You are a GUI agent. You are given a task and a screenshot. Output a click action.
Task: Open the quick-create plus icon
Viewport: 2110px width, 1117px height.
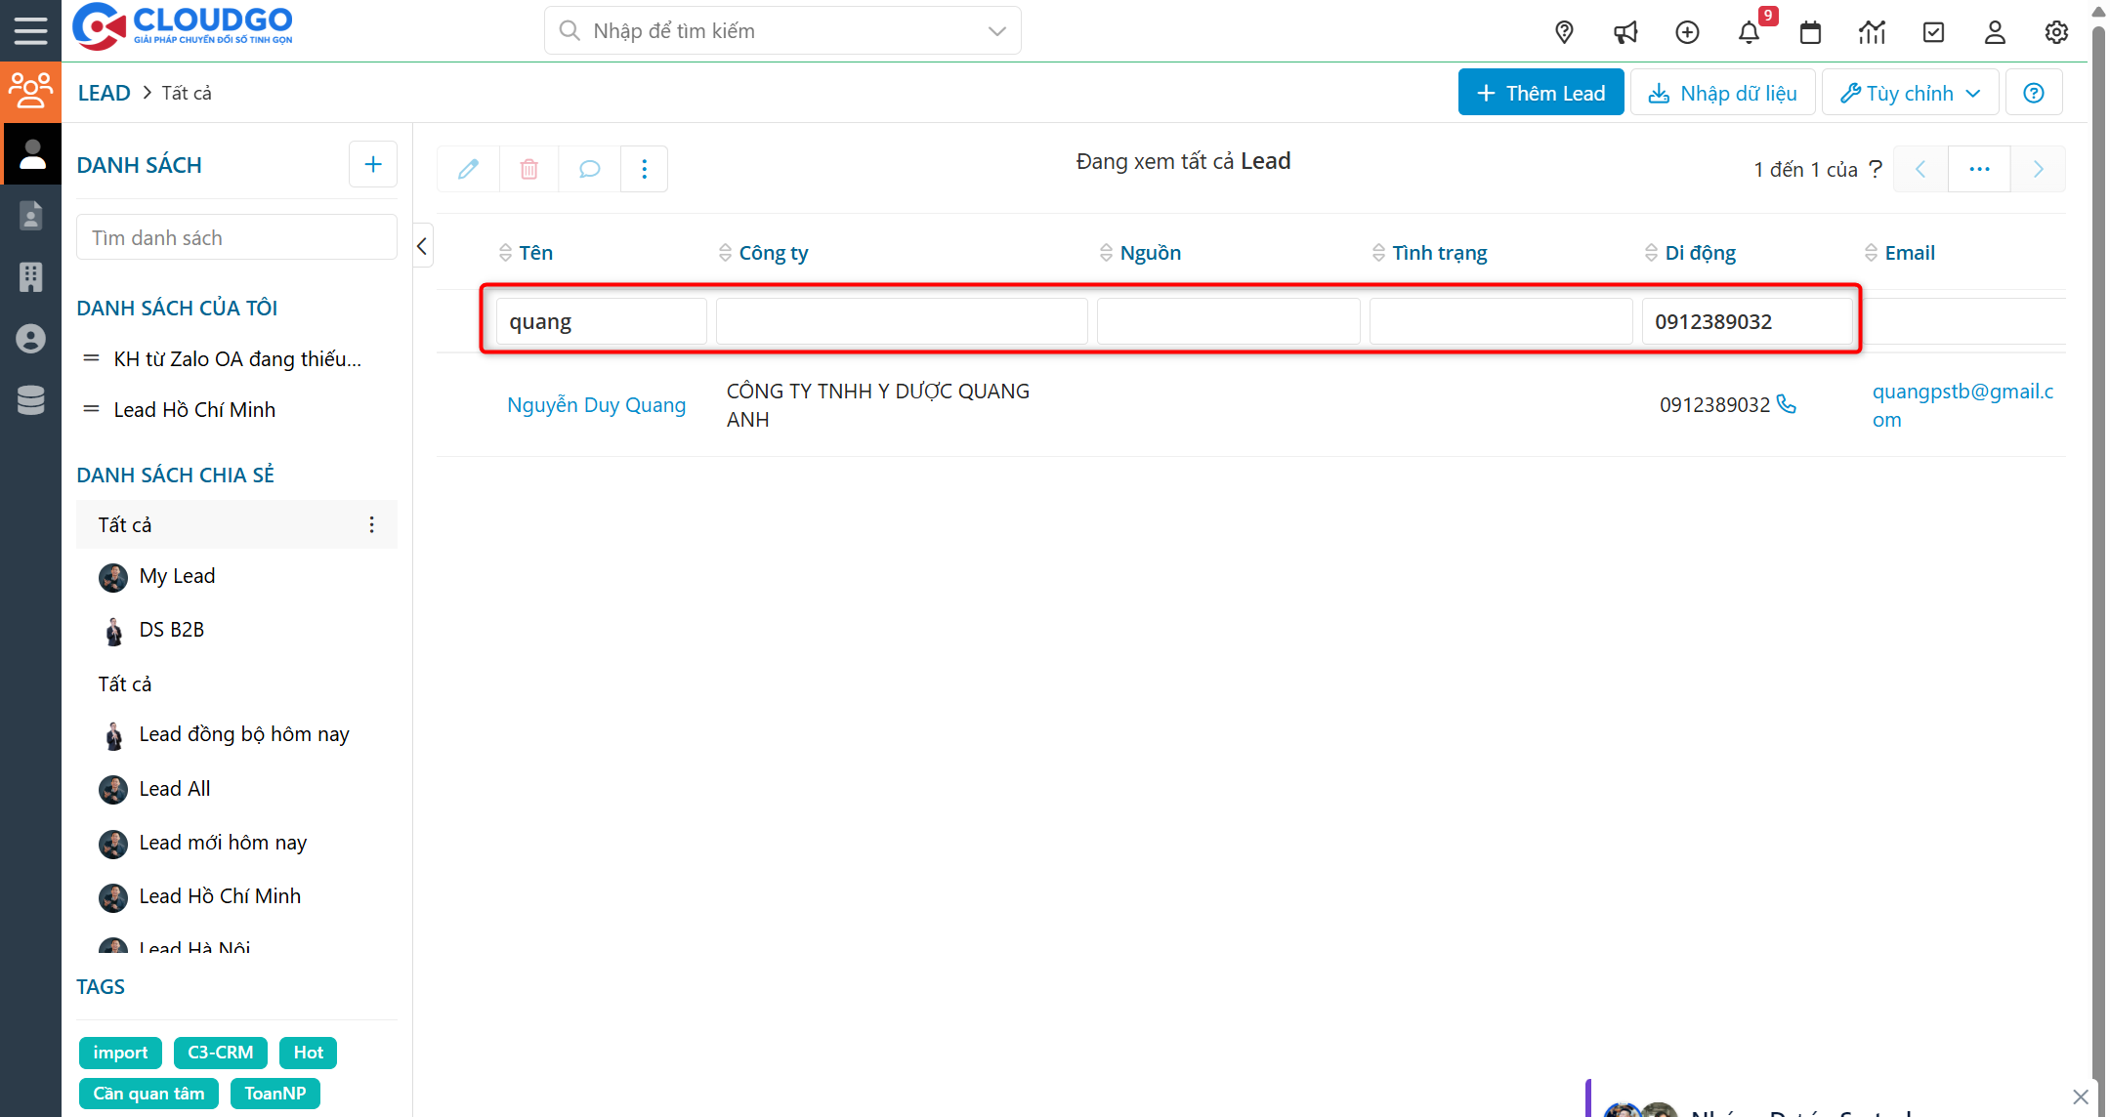[1687, 31]
